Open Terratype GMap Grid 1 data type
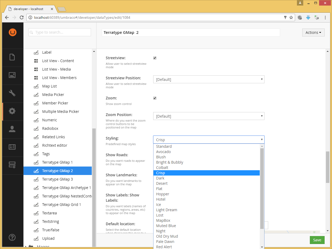 [61, 205]
